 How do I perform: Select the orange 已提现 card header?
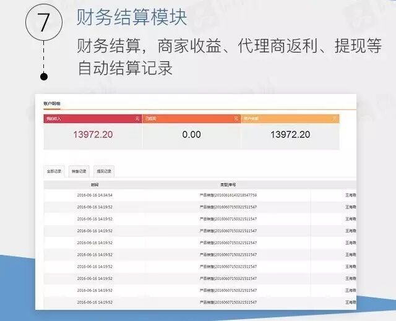tap(191, 119)
